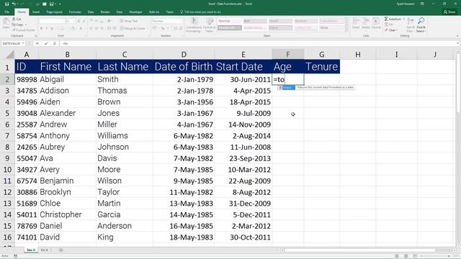The height and width of the screenshot is (259, 461).
Task: Click the Clear eraser icon
Action: [x=386, y=30]
